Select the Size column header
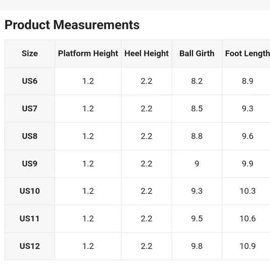 point(30,54)
